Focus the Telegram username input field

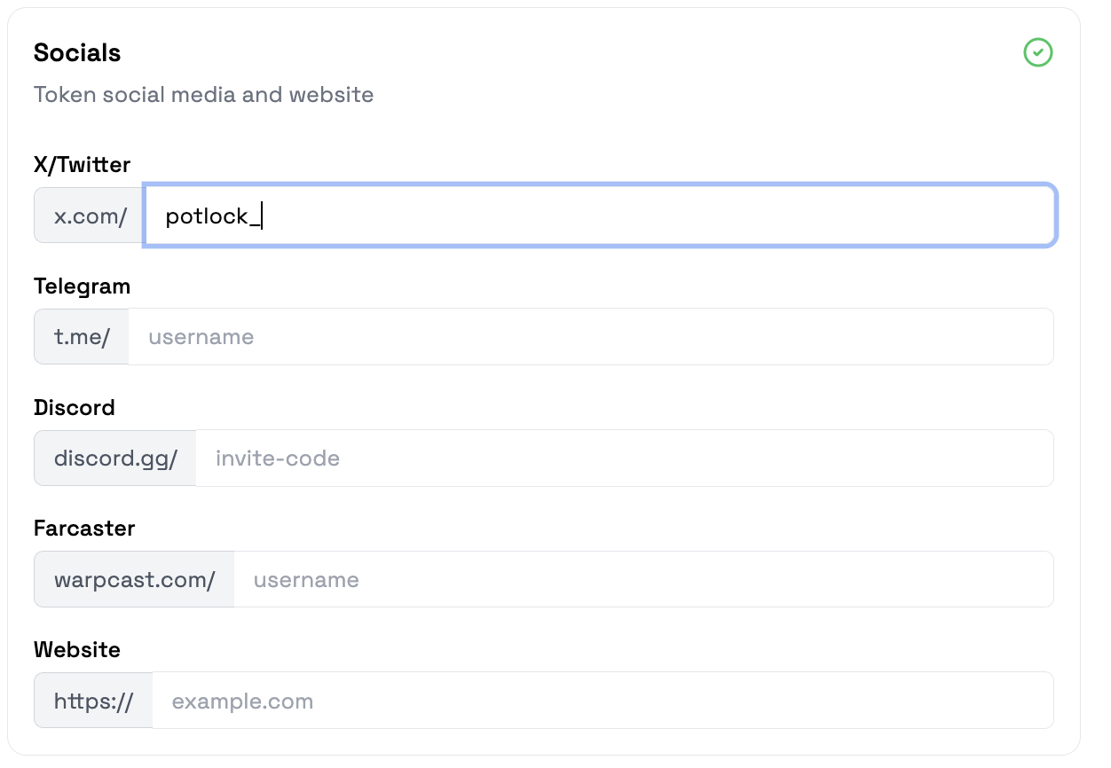[x=591, y=337]
